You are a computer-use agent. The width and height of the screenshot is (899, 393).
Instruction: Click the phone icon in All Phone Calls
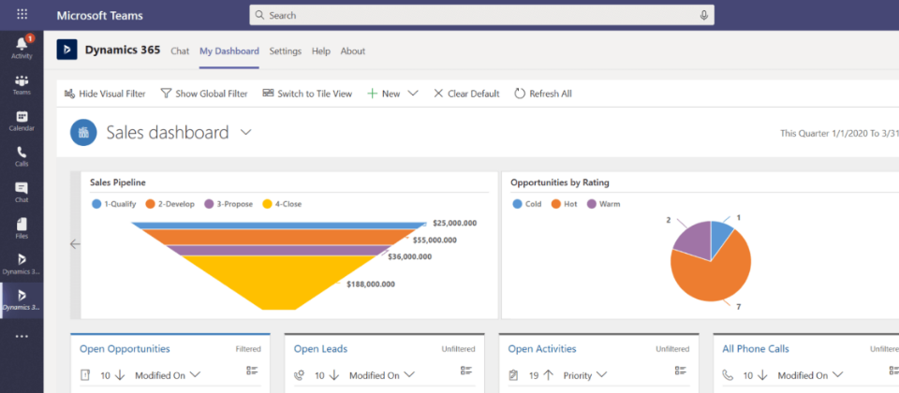click(x=728, y=375)
